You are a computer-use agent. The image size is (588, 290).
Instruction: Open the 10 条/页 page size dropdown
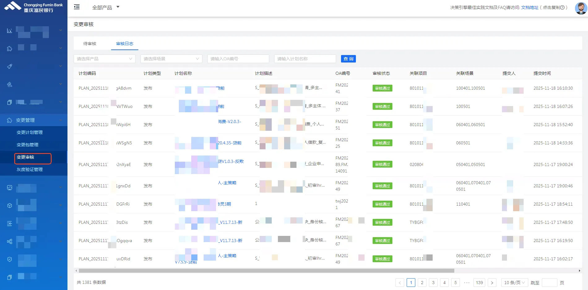(514, 283)
